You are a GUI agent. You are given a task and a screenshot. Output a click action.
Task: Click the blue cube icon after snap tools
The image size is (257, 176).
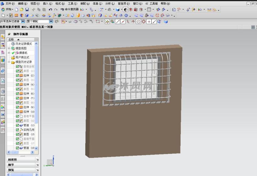pos(166,22)
